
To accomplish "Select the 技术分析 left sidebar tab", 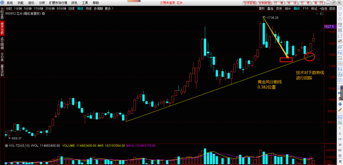I will (x=2, y=28).
